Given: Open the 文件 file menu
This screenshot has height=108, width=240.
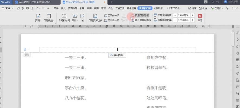Looking at the screenshot, I should pyautogui.click(x=6, y=8).
